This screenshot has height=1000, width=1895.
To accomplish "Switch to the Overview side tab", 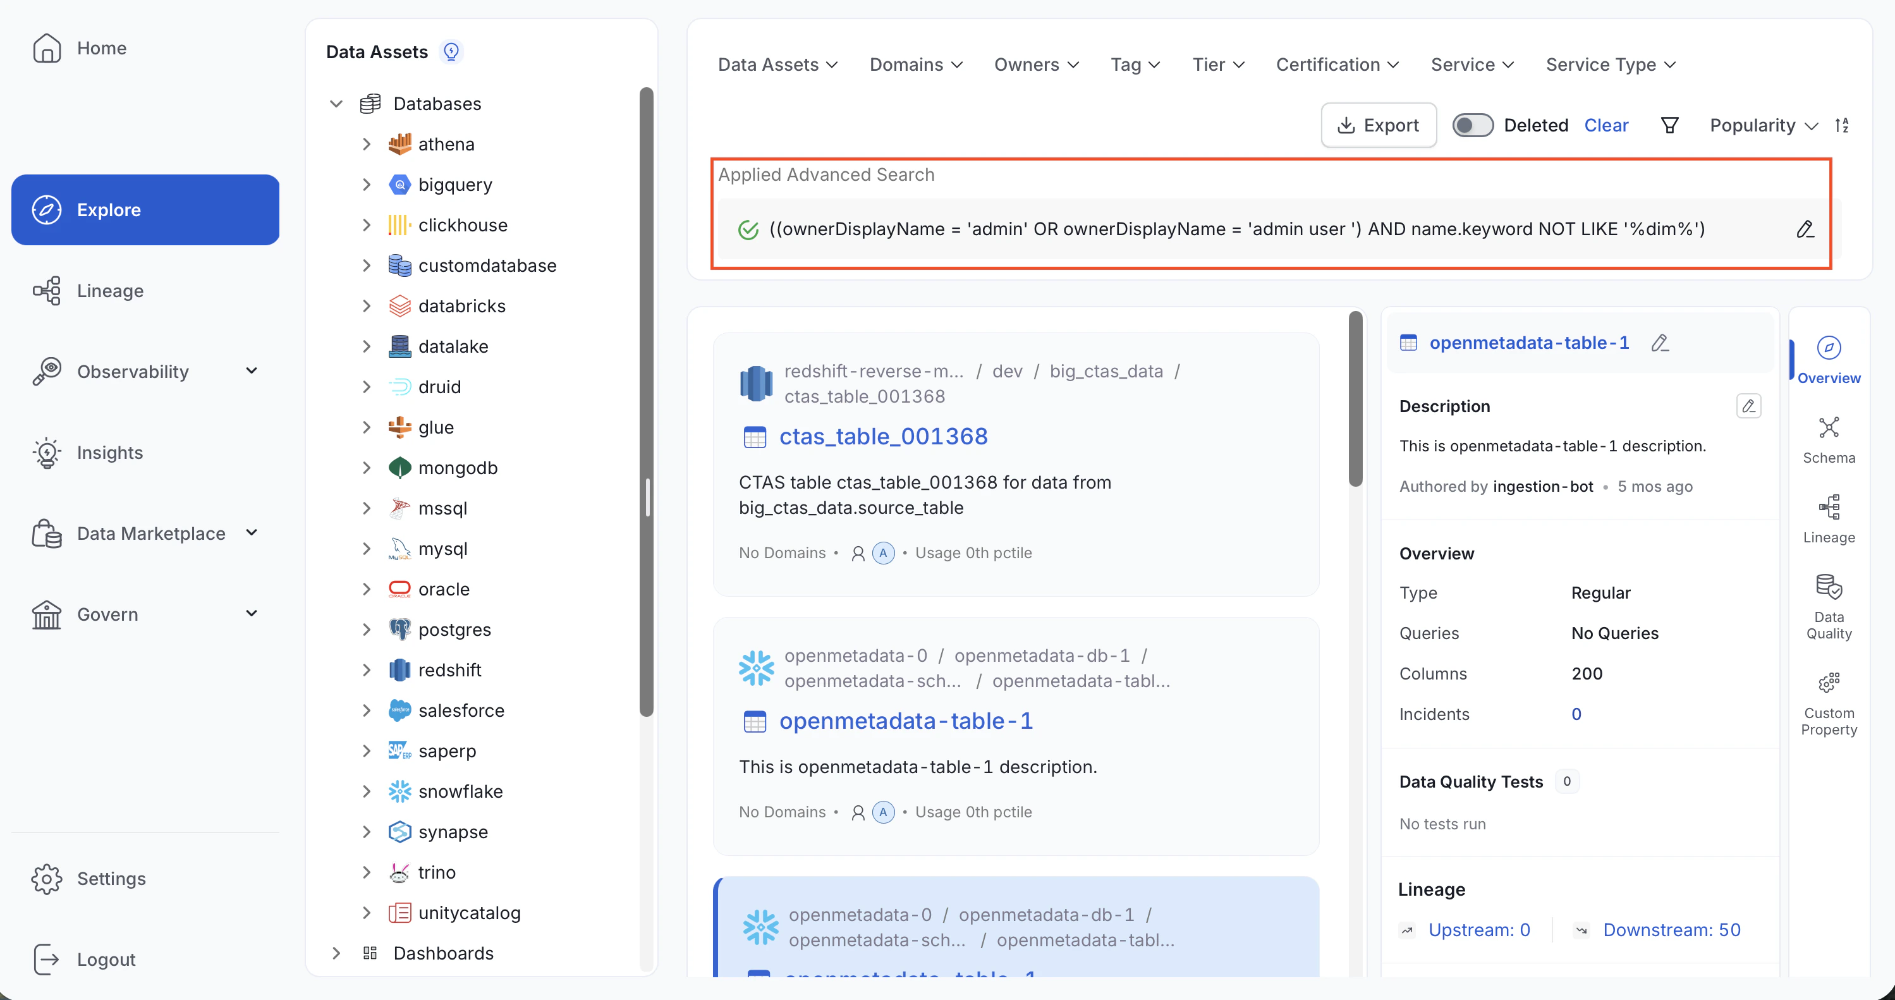I will [x=1828, y=360].
